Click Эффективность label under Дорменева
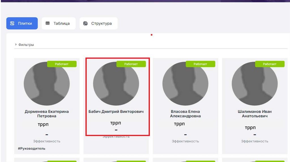This screenshot has height=162, width=290. [47, 141]
